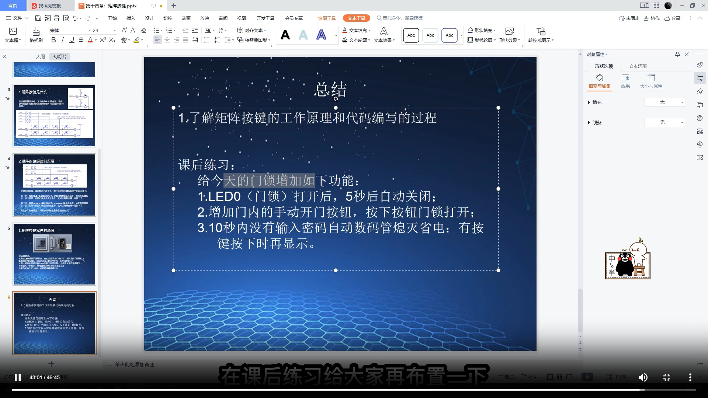Mute the video volume
Screen dimensions: 708x398
(x=643, y=377)
